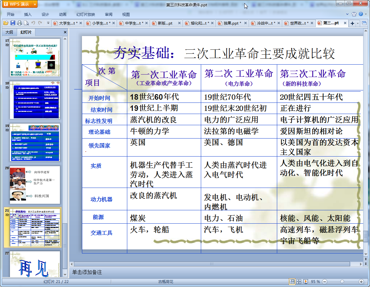
Task: Open the 插入 menu
Action: [28, 14]
